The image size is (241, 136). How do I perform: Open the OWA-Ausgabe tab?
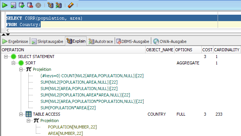tap(170, 41)
